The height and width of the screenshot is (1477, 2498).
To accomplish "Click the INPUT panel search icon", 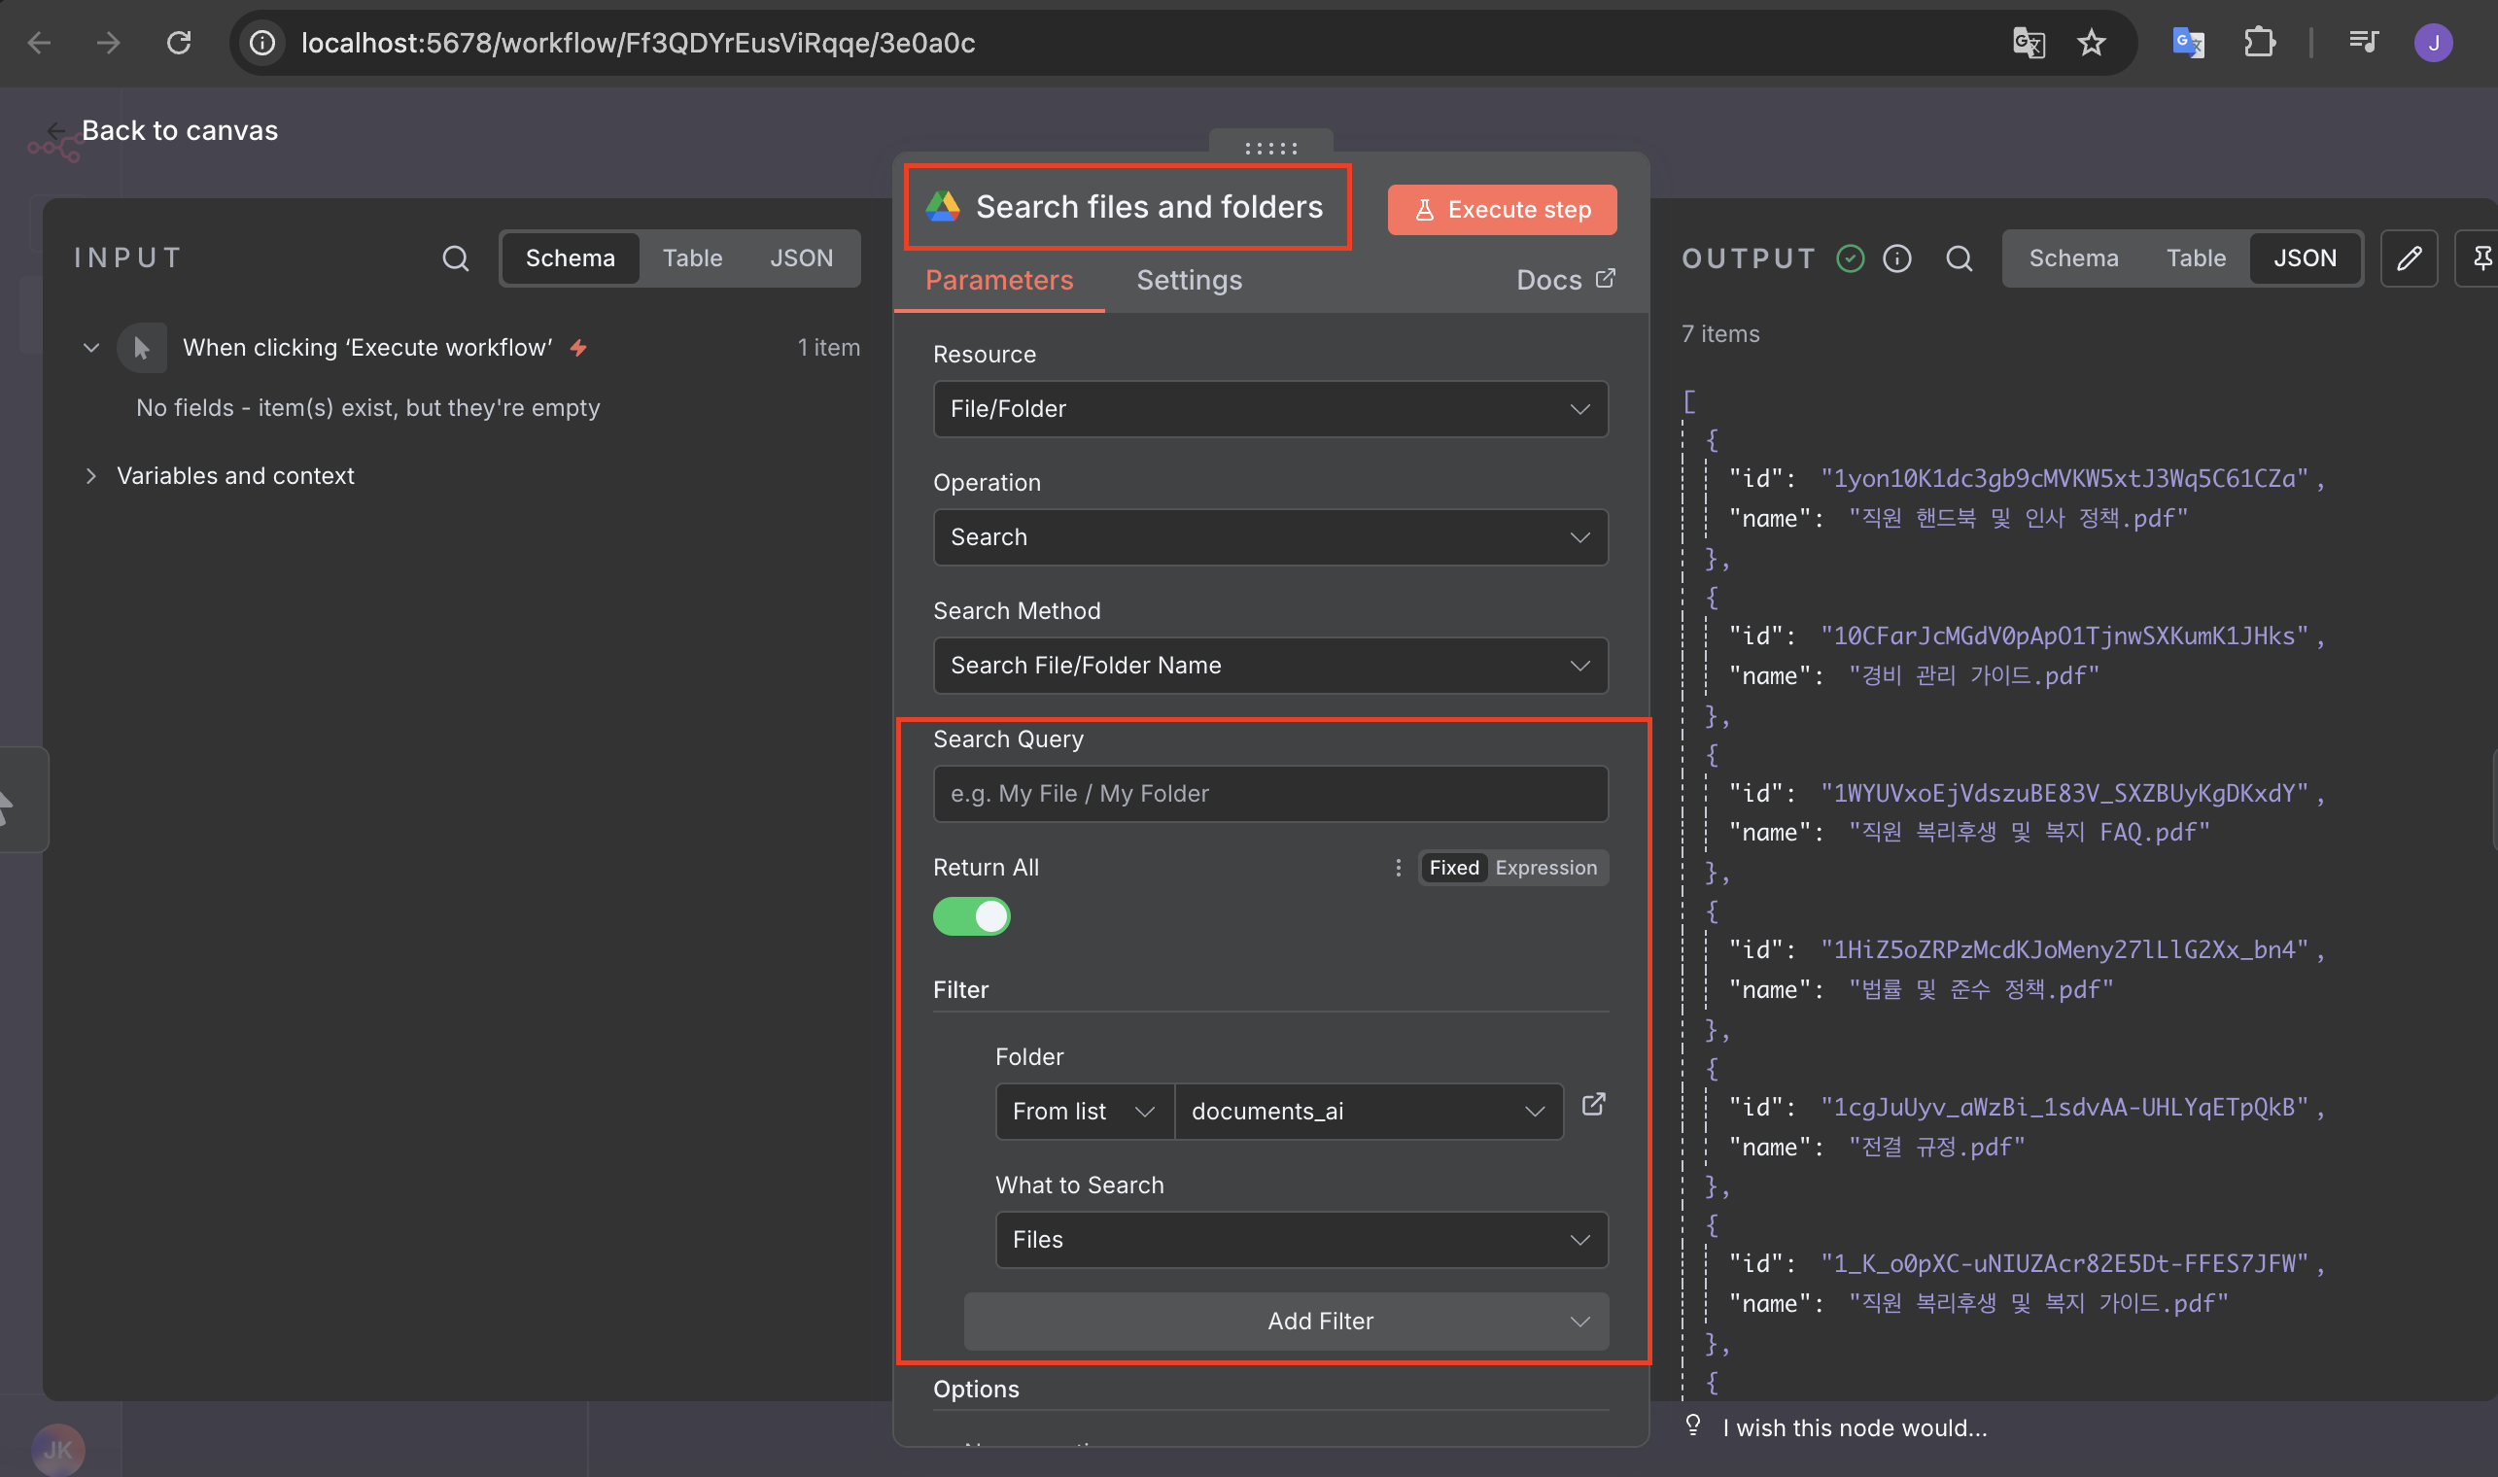I will [455, 258].
